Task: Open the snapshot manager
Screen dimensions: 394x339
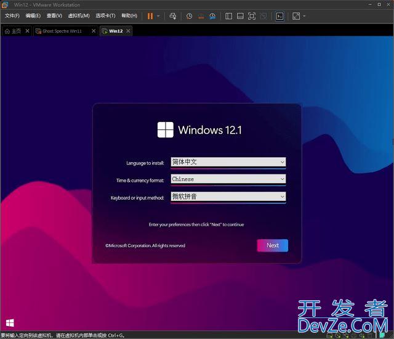Action: [212, 16]
